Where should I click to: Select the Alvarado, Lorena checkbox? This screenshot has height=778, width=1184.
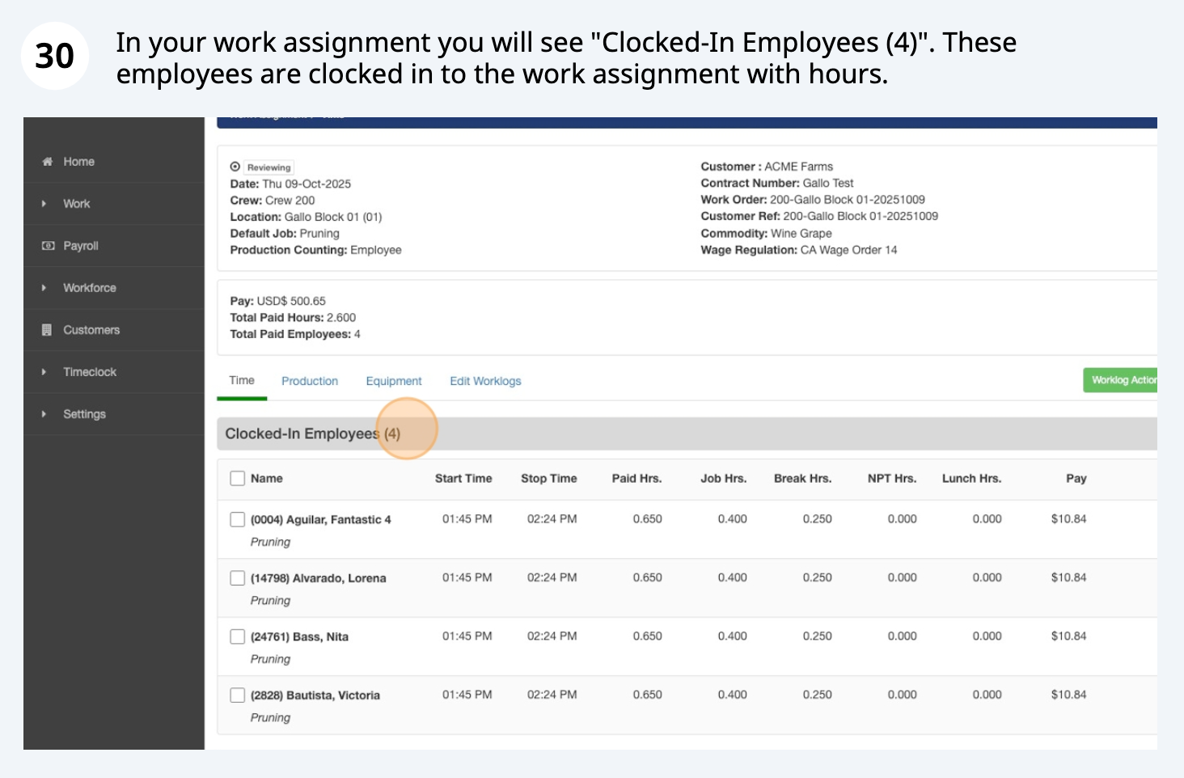(238, 578)
